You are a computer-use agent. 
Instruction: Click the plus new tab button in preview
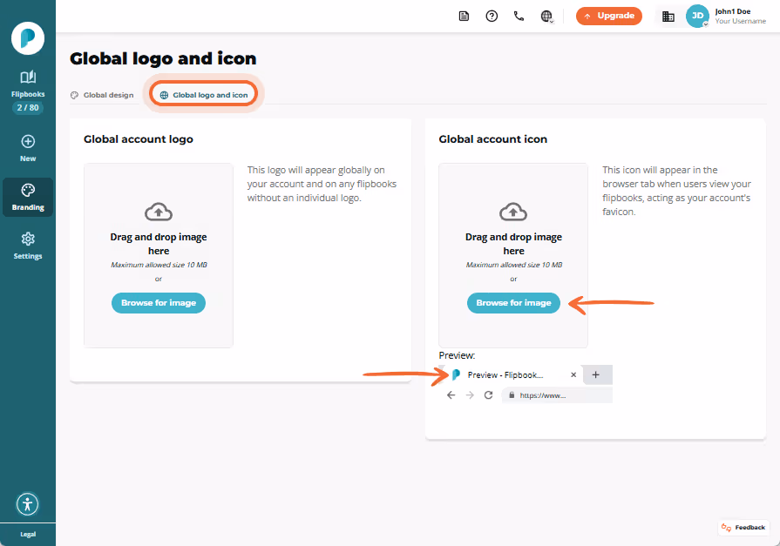point(595,375)
